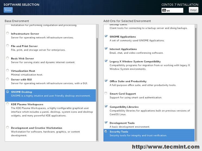Viewport: 202px width, 151px height.
Task: Open the Help! button
Action: [x=194, y=10]
